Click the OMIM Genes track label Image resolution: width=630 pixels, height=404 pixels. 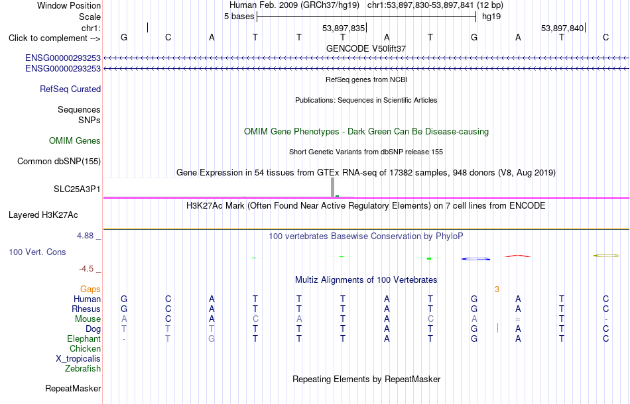pos(74,141)
